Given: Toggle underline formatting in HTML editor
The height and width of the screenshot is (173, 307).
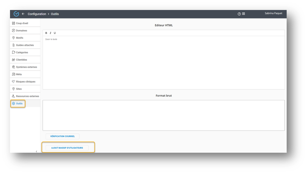Looking at the screenshot, I should tap(55, 33).
